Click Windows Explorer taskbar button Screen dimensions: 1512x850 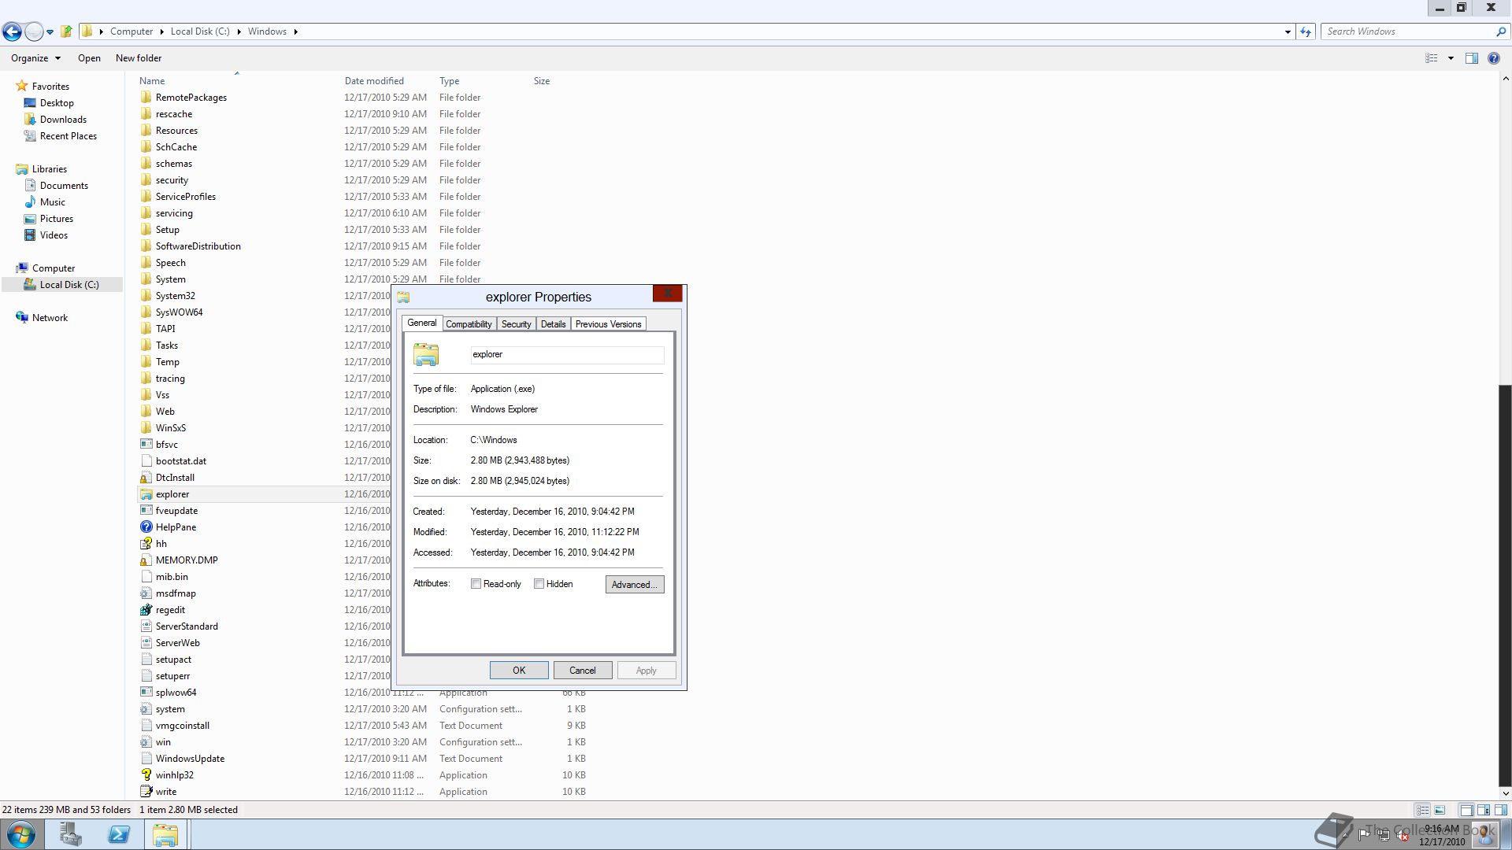[x=165, y=834]
